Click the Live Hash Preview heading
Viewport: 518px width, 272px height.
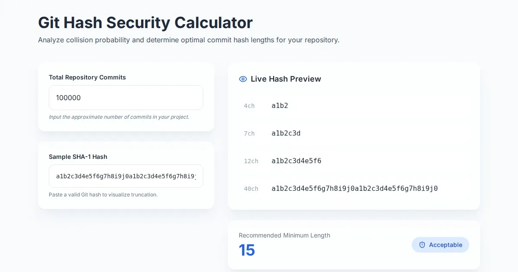point(286,79)
